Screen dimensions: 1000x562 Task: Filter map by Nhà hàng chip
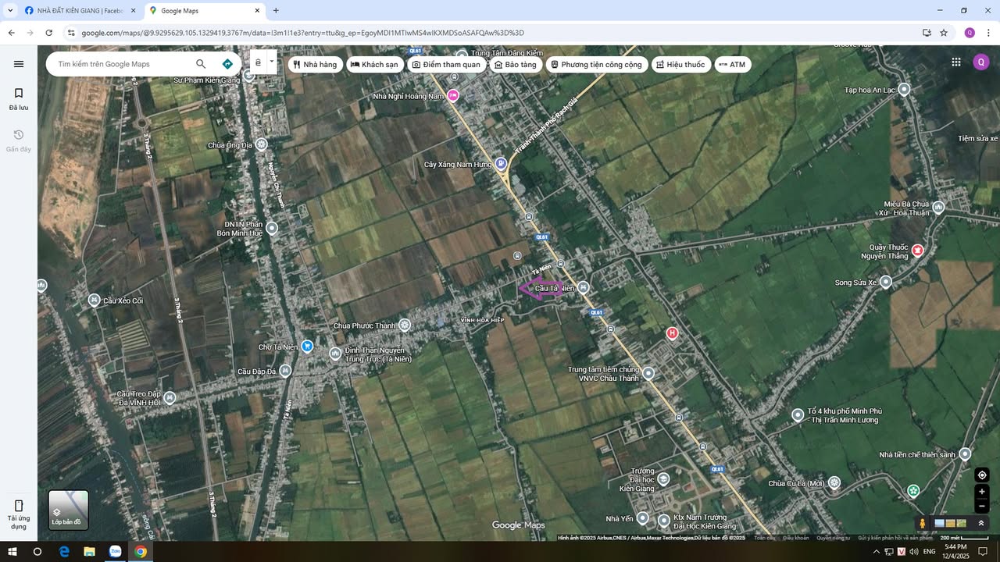pyautogui.click(x=315, y=64)
